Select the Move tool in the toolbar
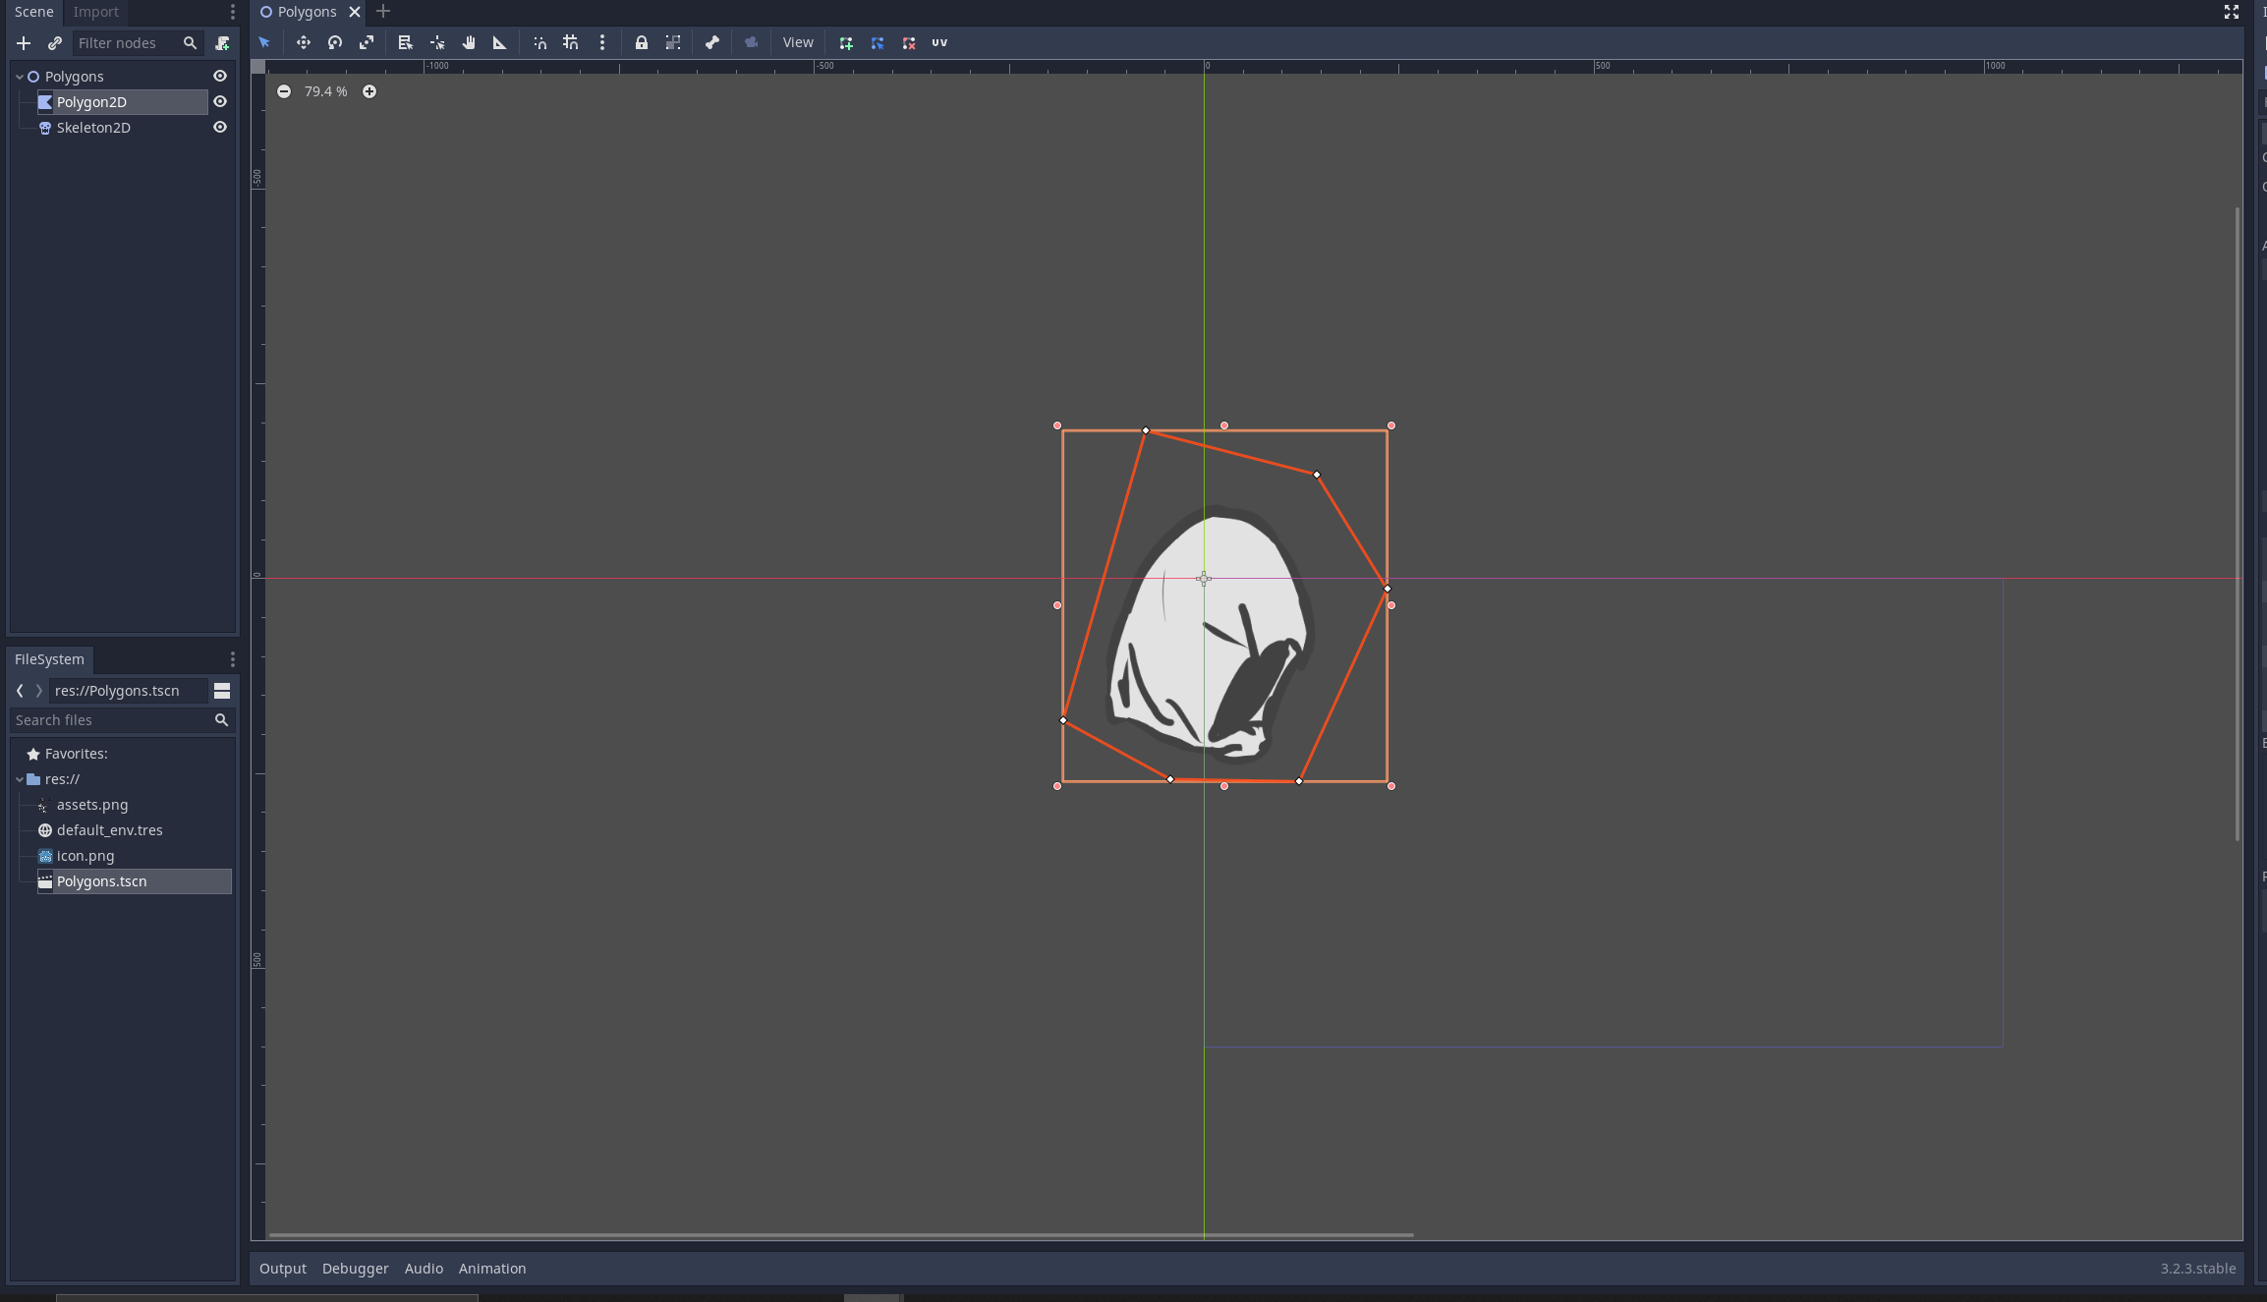The width and height of the screenshot is (2267, 1302). [x=304, y=42]
